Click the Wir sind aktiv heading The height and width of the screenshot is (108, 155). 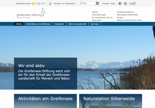[32, 66]
